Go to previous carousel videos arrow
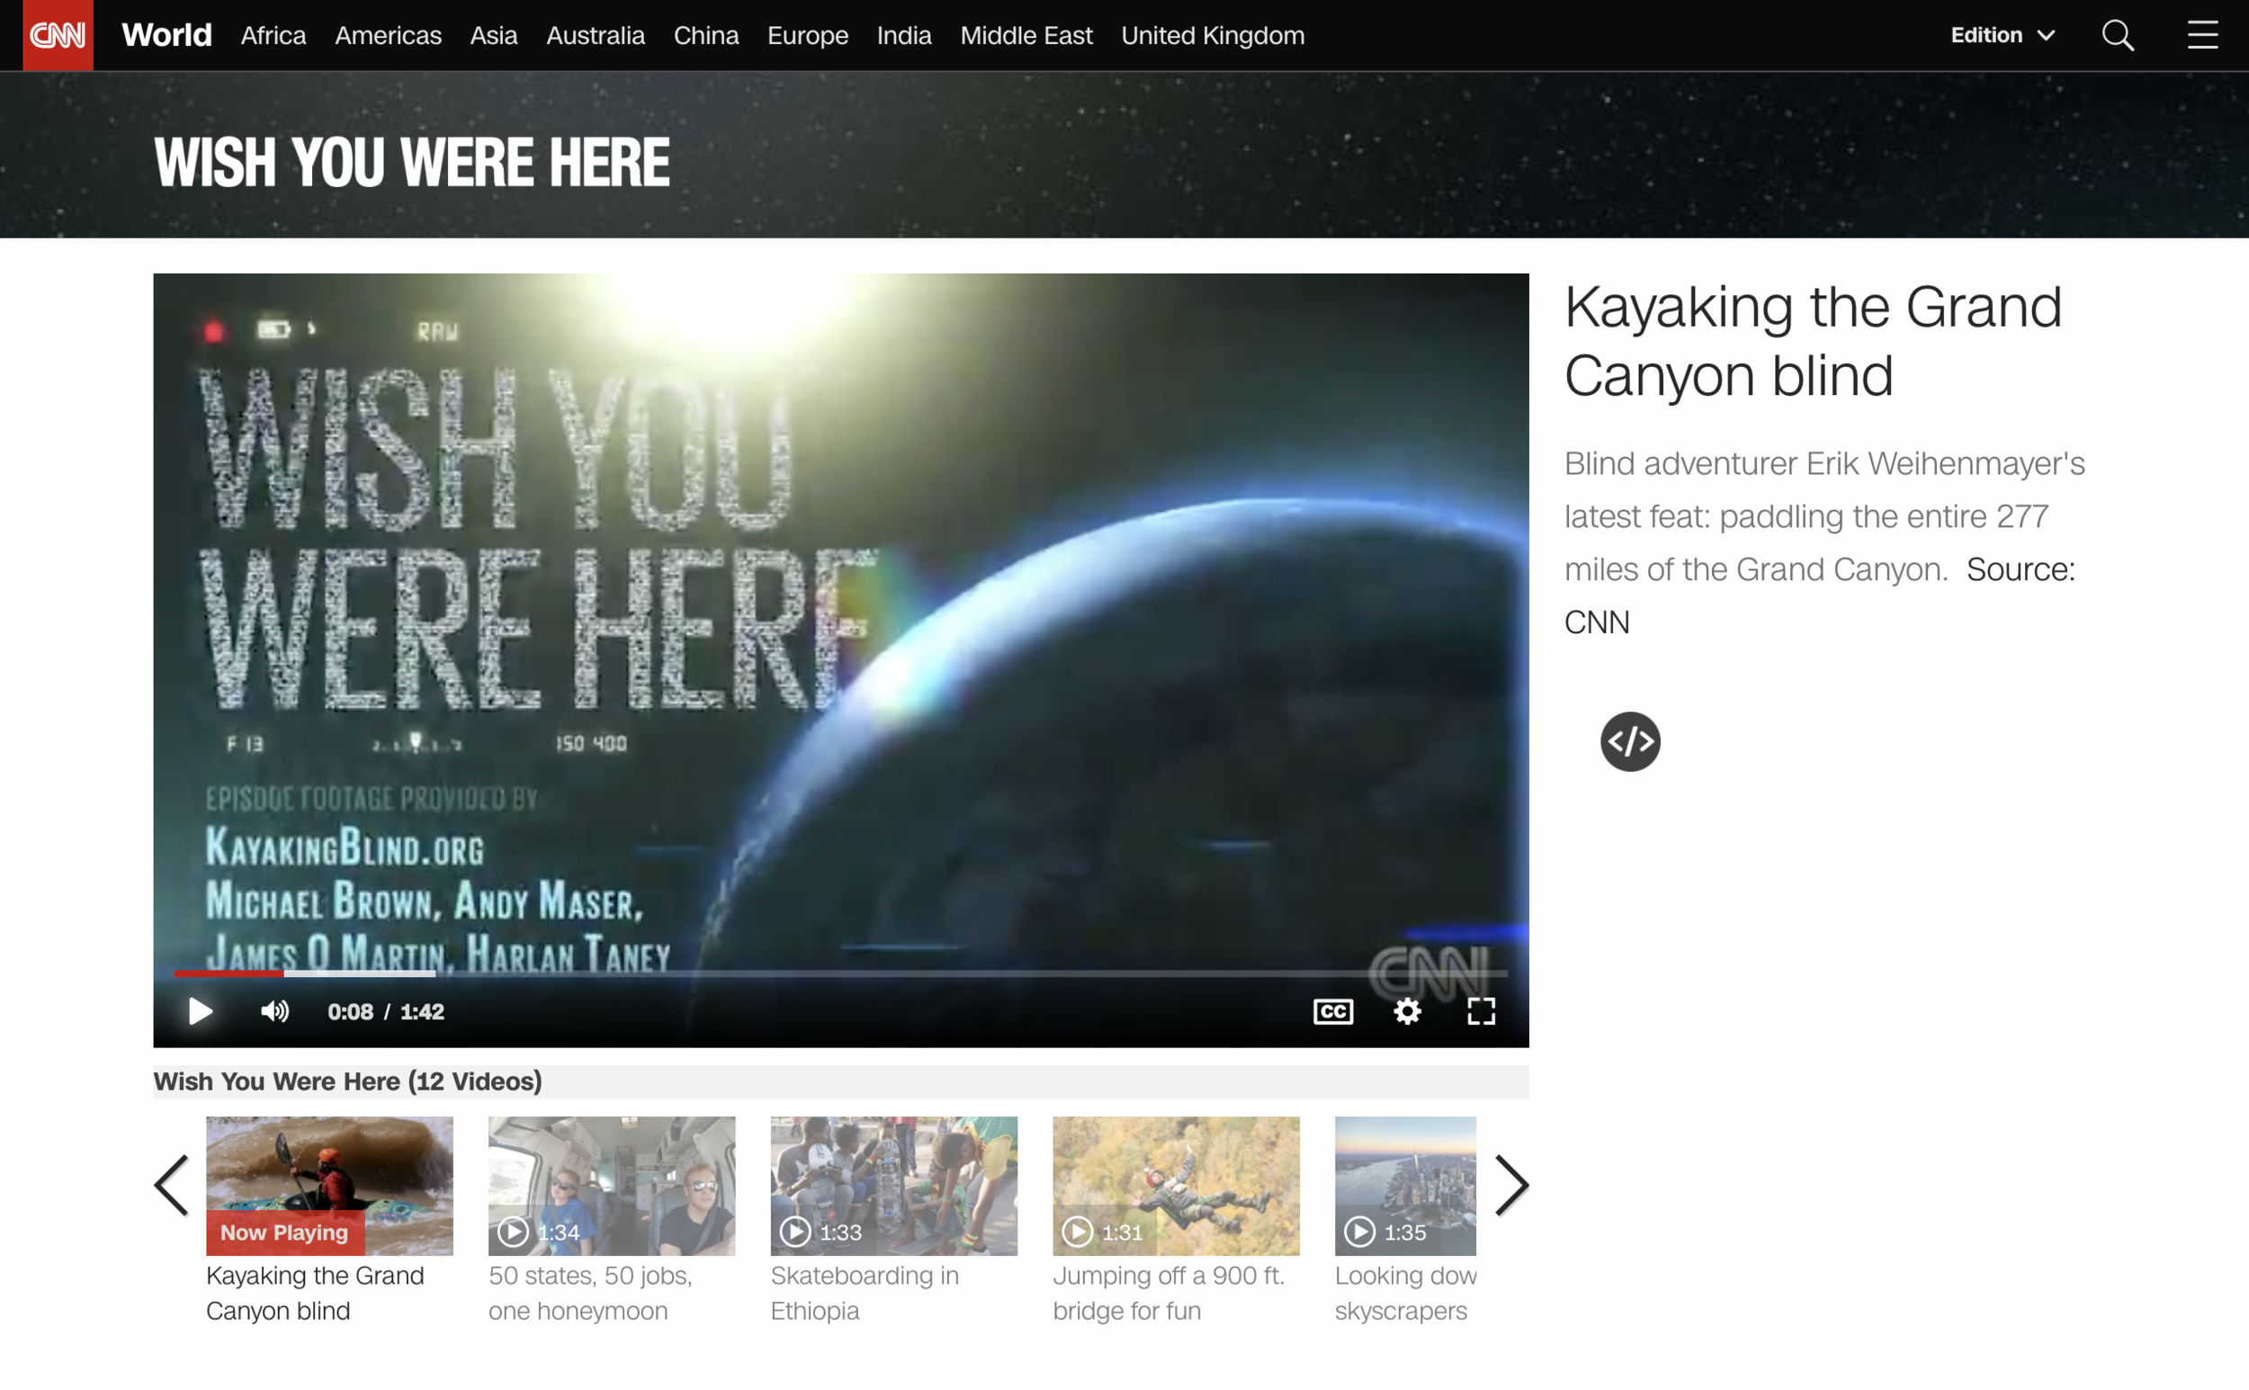 coord(172,1185)
